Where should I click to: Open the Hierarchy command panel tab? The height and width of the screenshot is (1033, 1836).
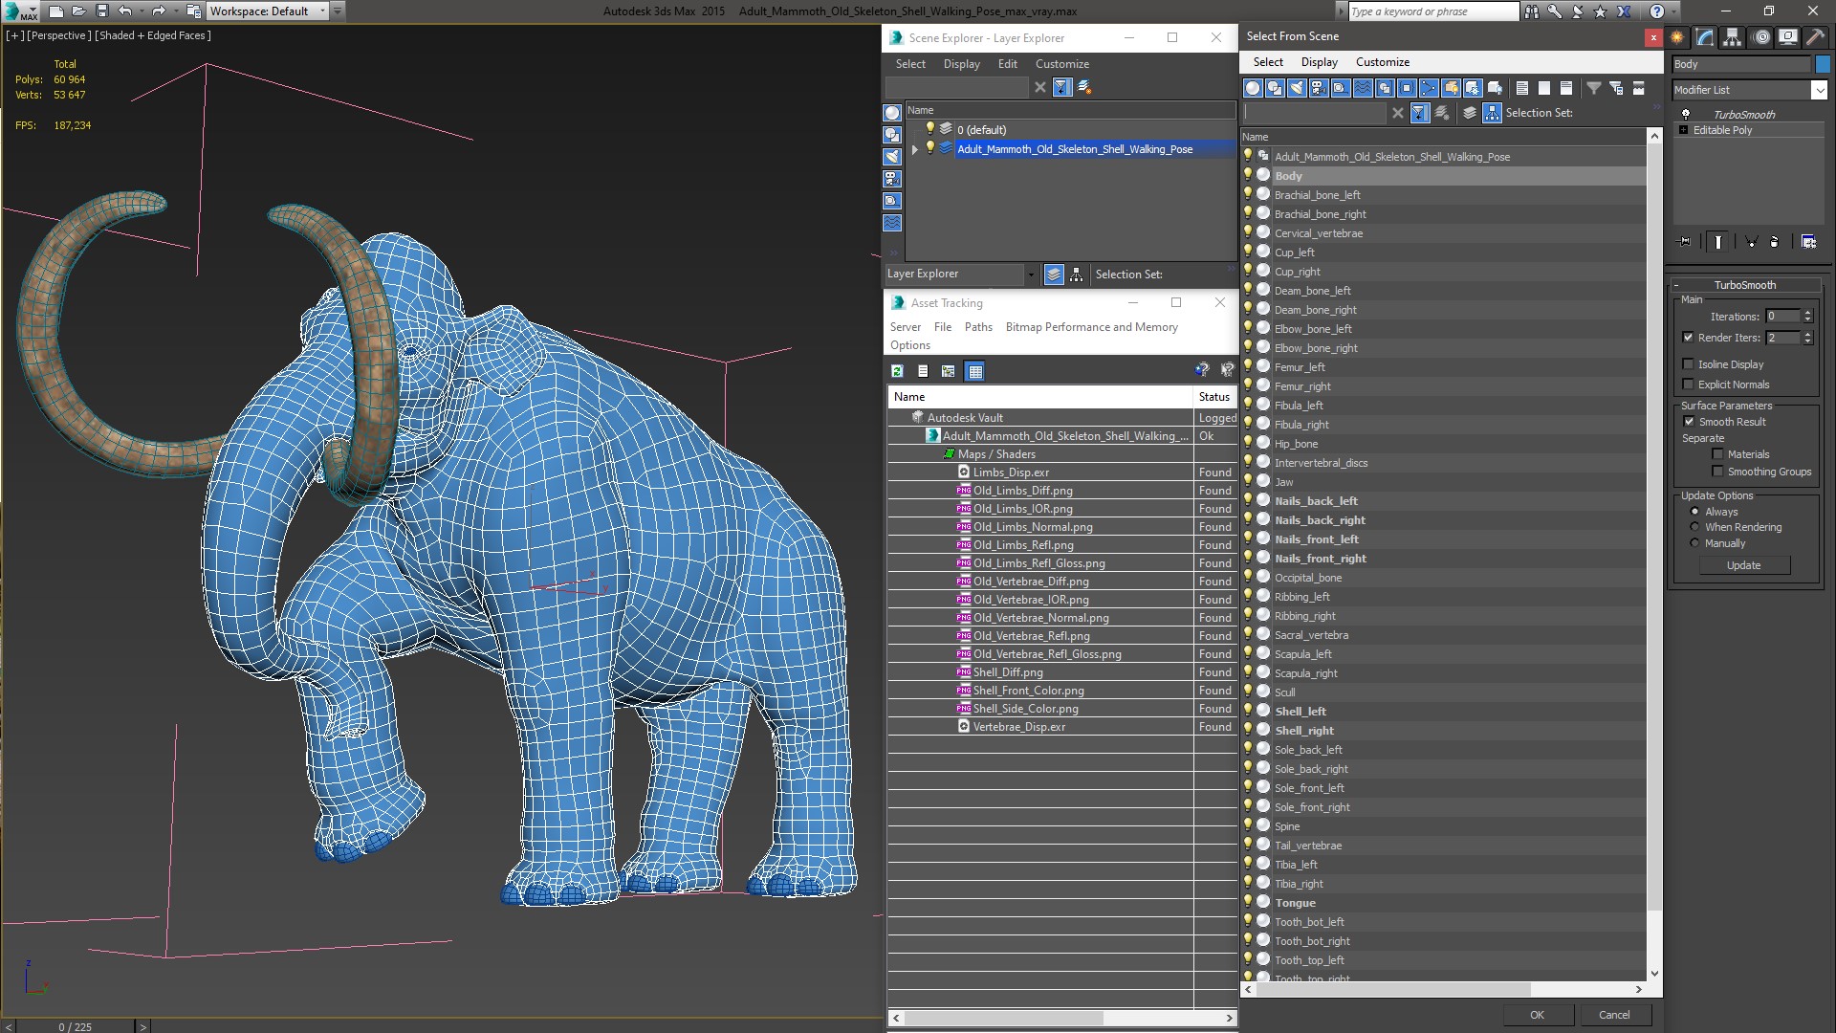[1733, 37]
